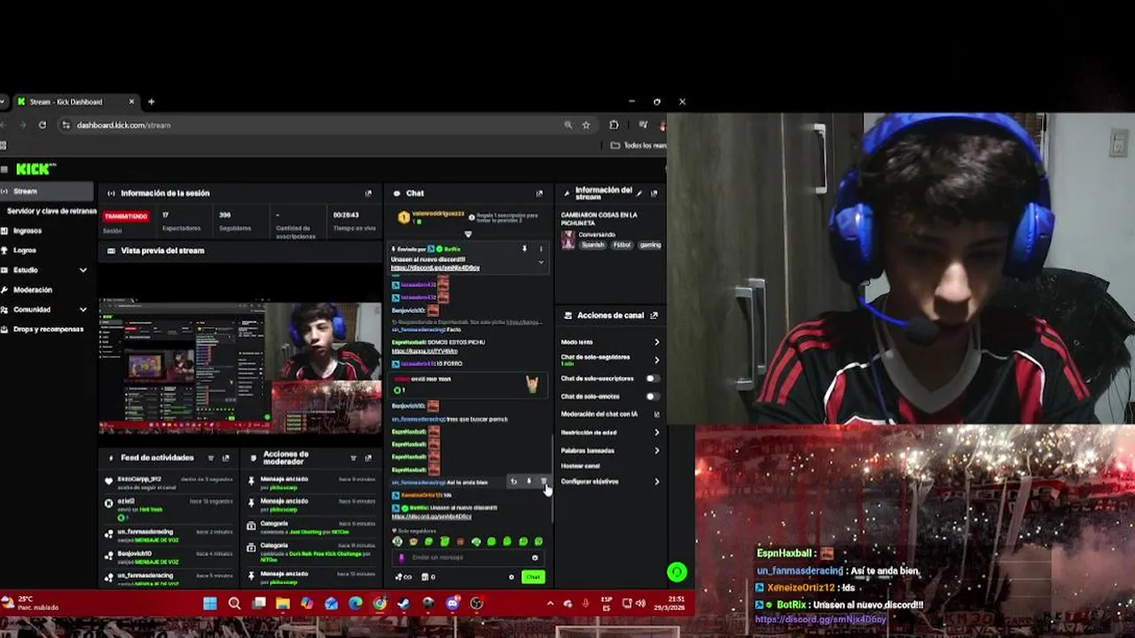
Task: Pin the hovered chat message
Action: point(528,482)
